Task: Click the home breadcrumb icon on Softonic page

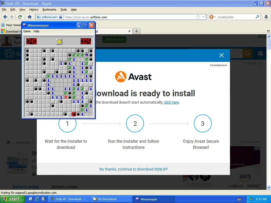Action: point(8,142)
